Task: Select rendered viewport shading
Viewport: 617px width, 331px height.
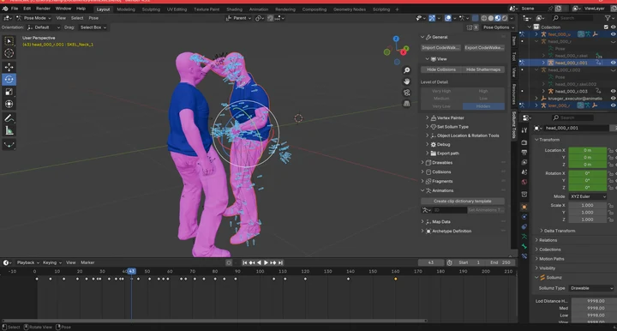Action: coord(505,18)
